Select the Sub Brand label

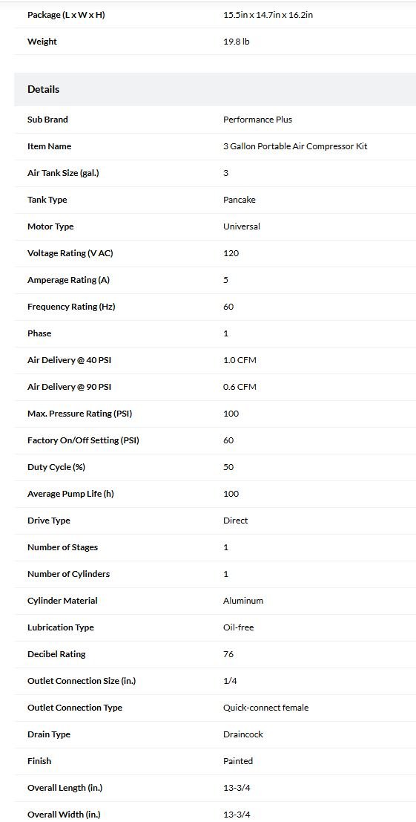(47, 120)
